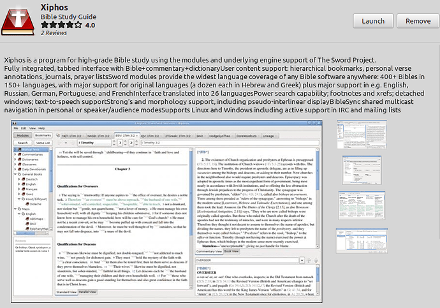Select the 4.0 rating value
This screenshot has height=308, width=440.
[x=90, y=26]
